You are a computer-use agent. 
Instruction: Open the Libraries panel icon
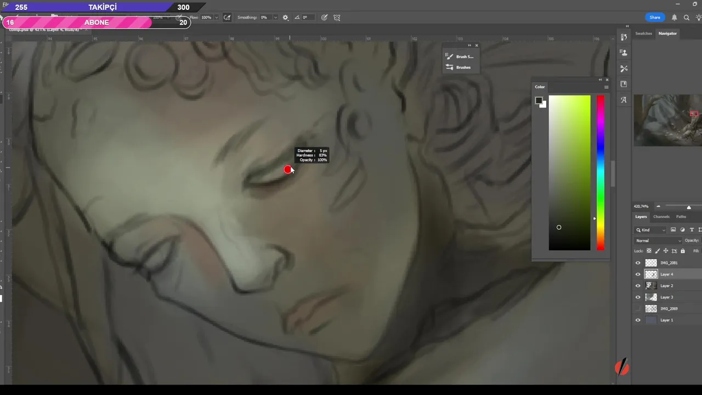(x=624, y=84)
